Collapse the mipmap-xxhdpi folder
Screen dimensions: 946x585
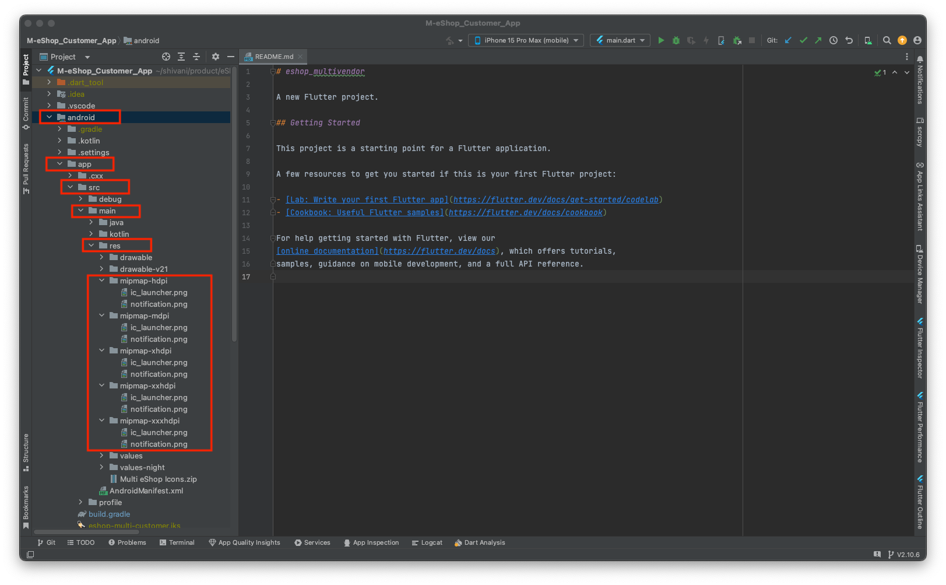click(x=101, y=386)
